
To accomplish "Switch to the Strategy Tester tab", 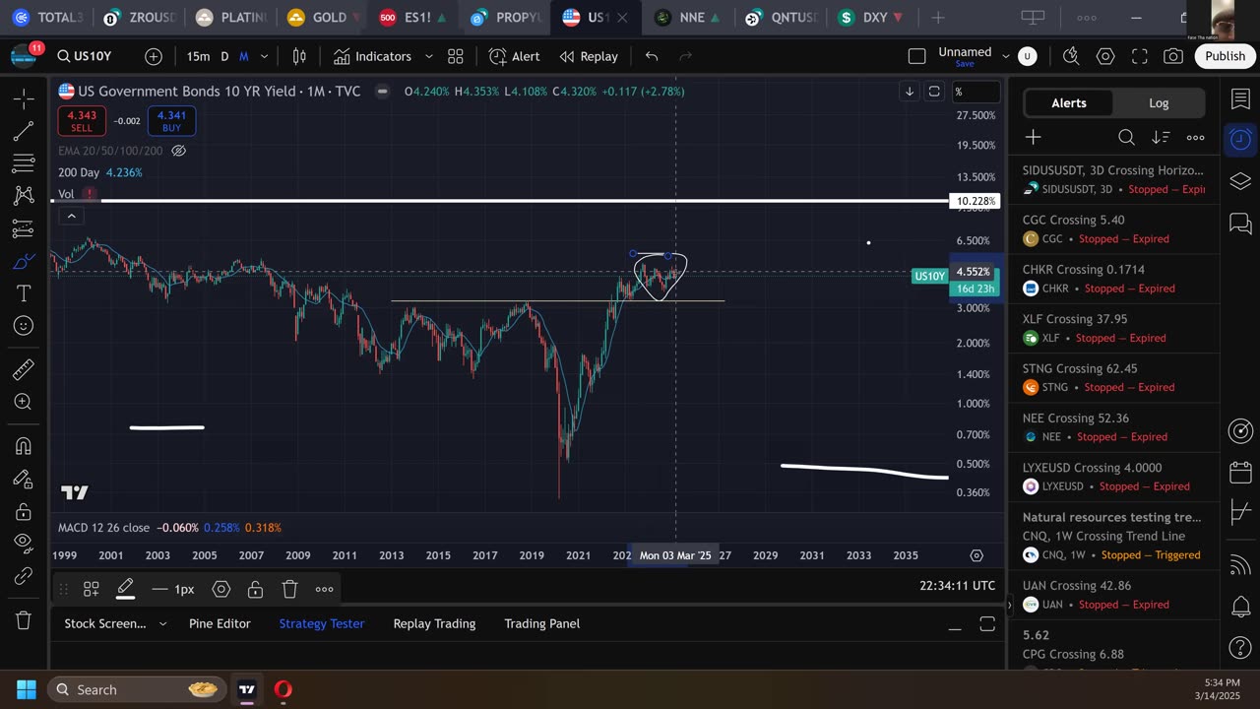I will point(321,623).
